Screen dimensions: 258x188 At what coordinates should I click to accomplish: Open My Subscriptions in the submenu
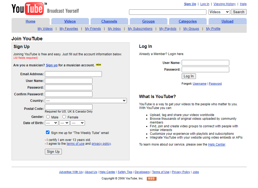pyautogui.click(x=140, y=29)
